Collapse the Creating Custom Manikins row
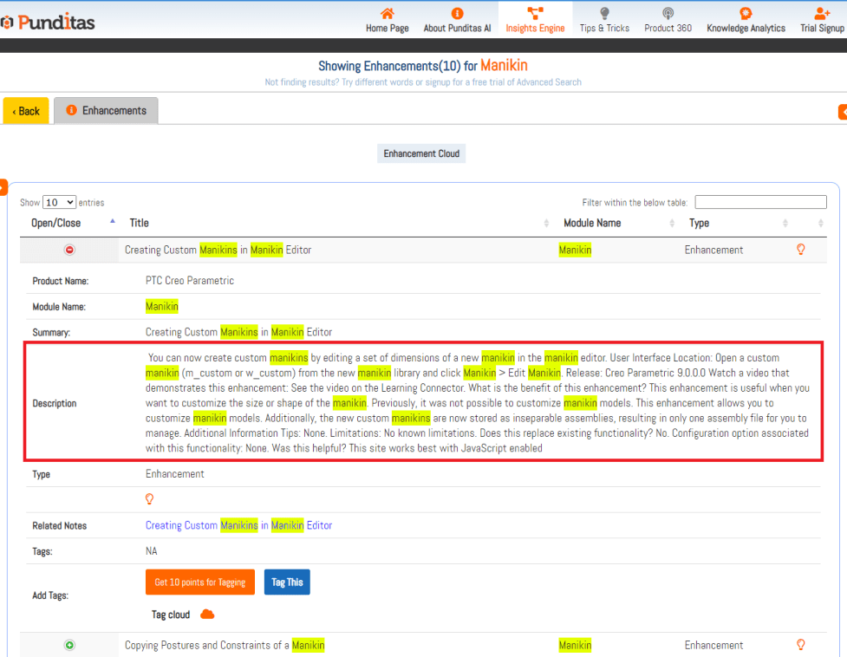Screen dimensions: 847x657 (x=70, y=250)
